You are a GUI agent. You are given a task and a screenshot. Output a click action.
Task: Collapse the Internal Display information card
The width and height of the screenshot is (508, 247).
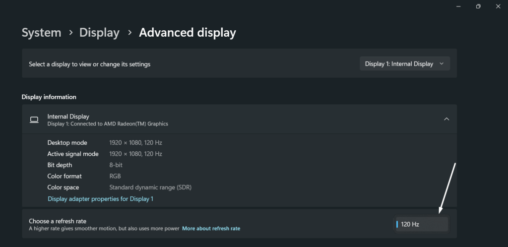click(x=446, y=119)
